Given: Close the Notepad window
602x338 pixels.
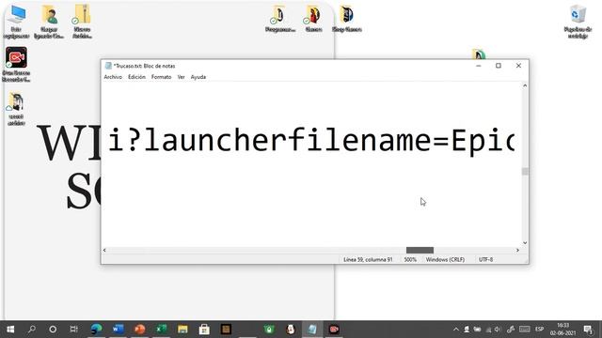Looking at the screenshot, I should point(518,66).
